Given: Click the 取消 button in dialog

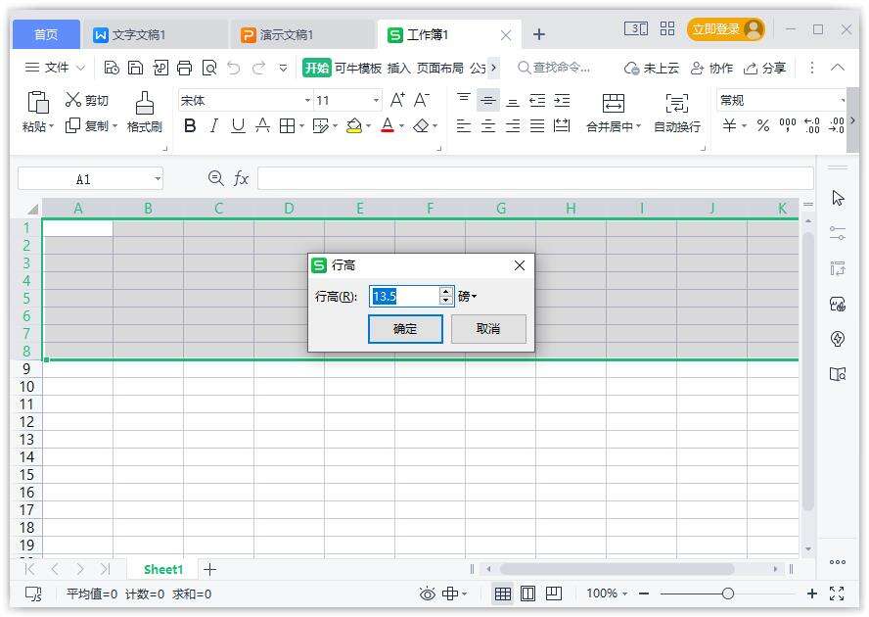Looking at the screenshot, I should [488, 329].
